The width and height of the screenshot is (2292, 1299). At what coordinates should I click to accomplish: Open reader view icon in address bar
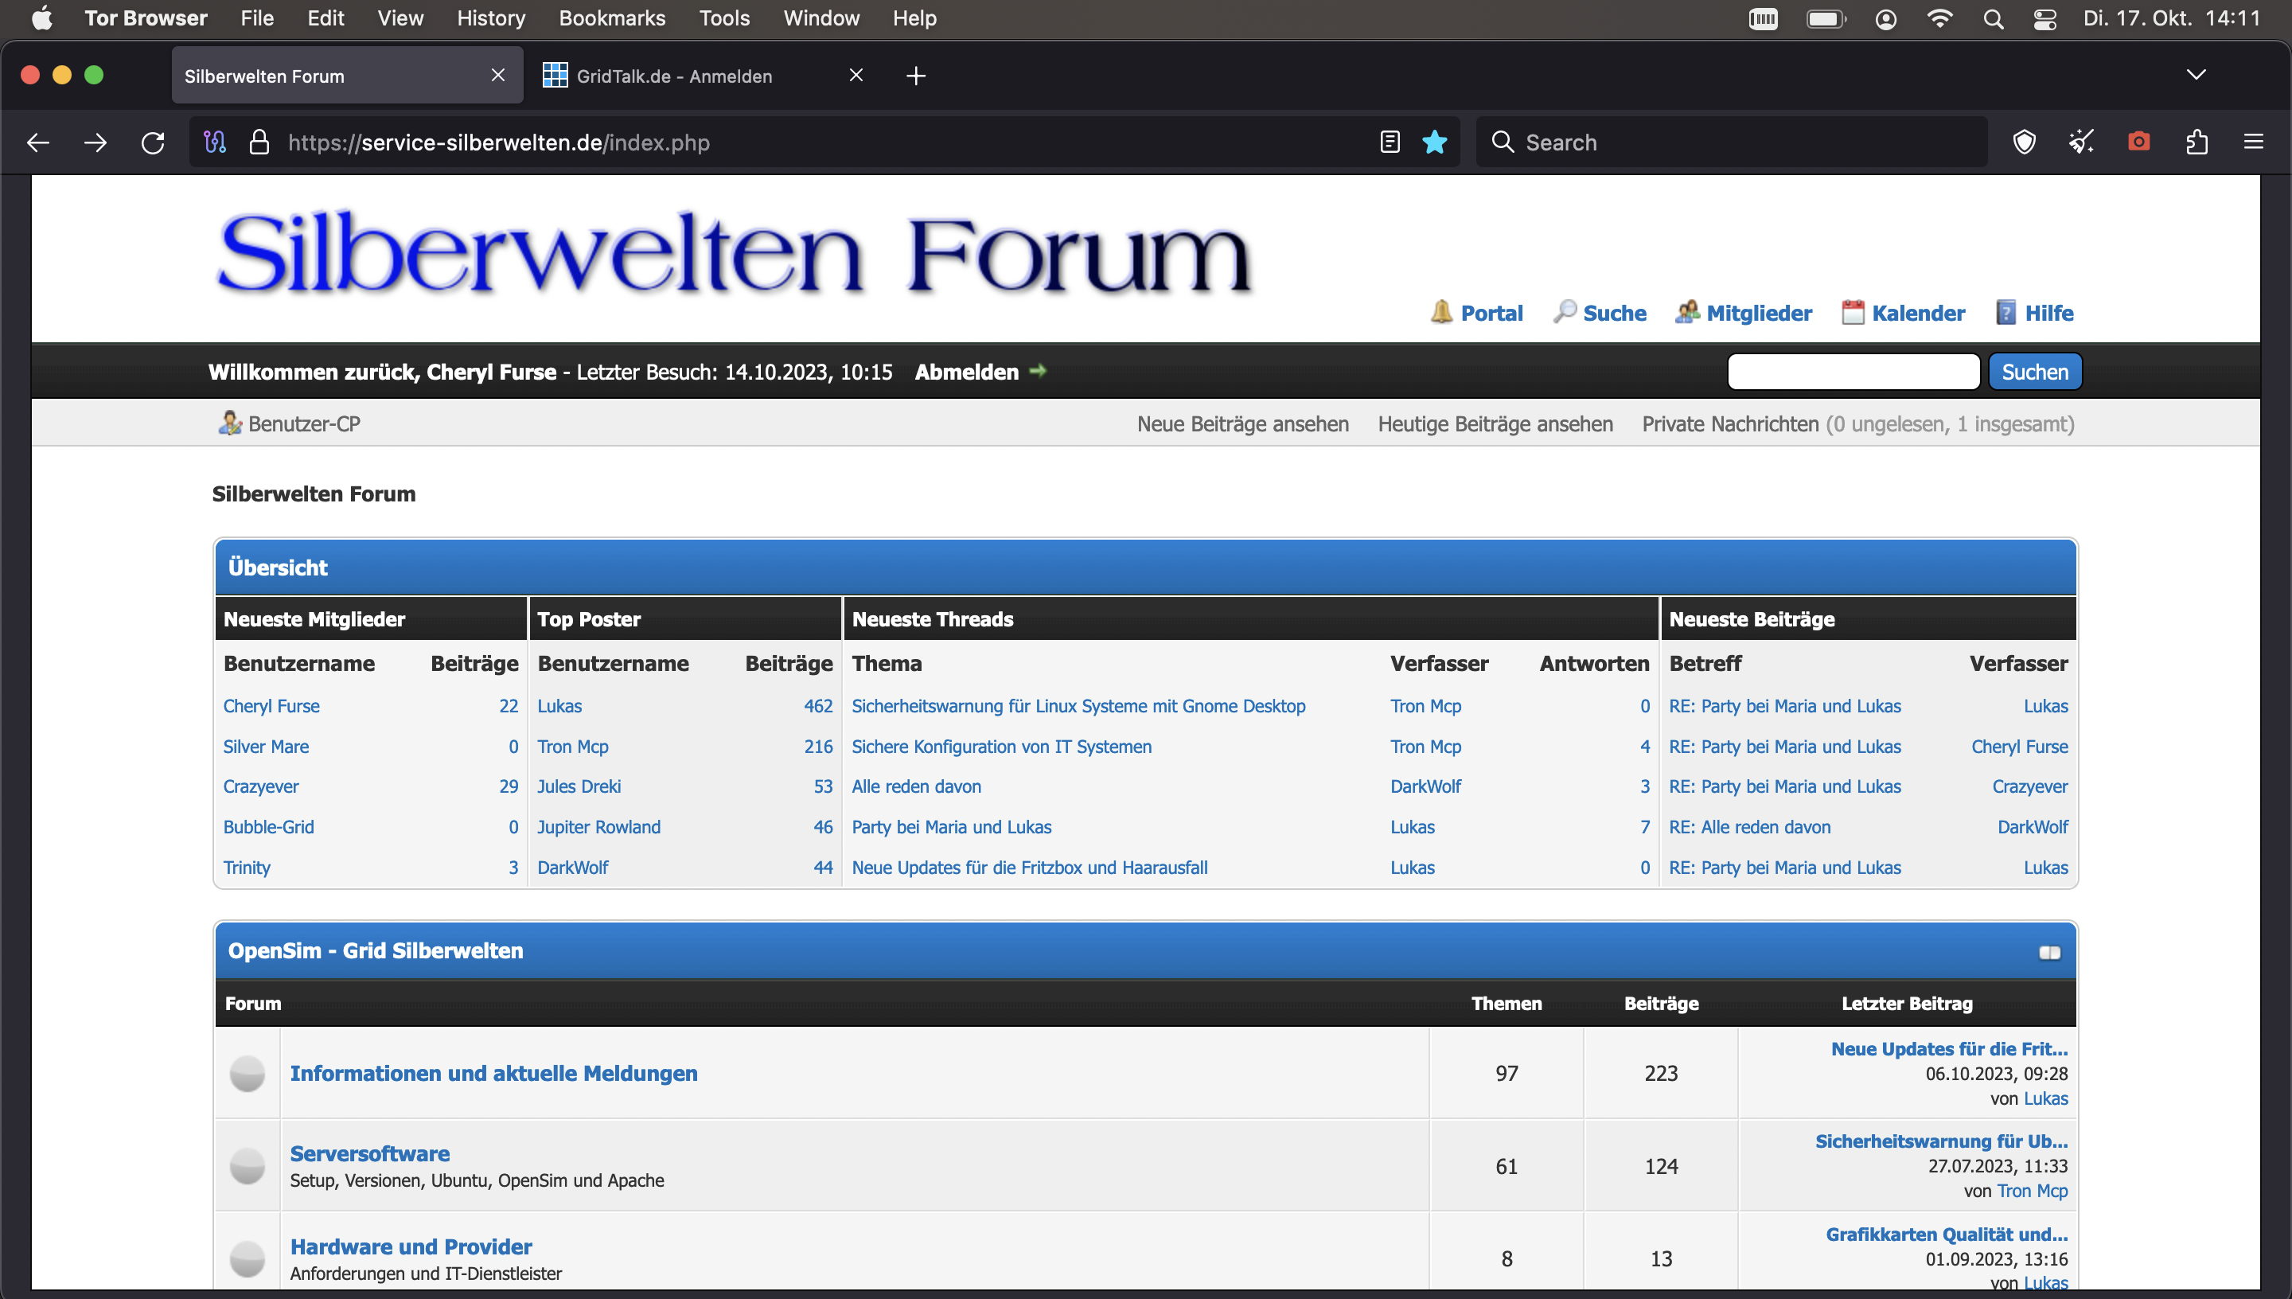1390,142
